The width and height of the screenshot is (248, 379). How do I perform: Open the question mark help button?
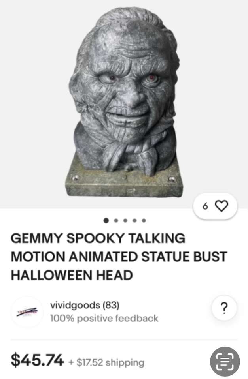click(x=224, y=308)
